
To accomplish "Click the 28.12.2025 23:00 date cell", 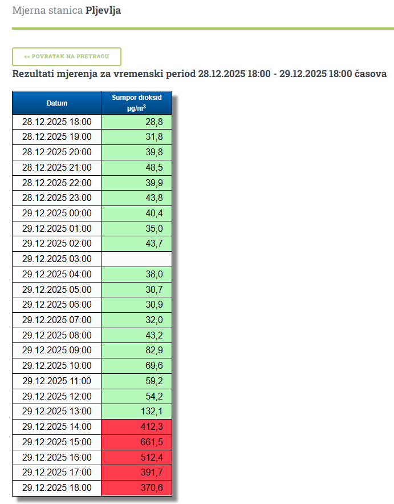I will tap(56, 198).
